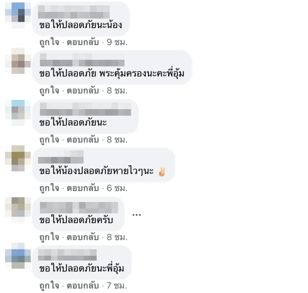The height and width of the screenshot is (293, 308).
Task: Reply to the comment with the victory hand emoji
Action: pos(83,188)
